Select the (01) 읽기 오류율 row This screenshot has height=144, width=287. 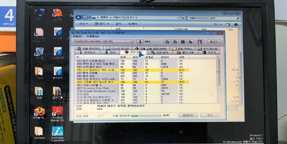click(x=132, y=61)
